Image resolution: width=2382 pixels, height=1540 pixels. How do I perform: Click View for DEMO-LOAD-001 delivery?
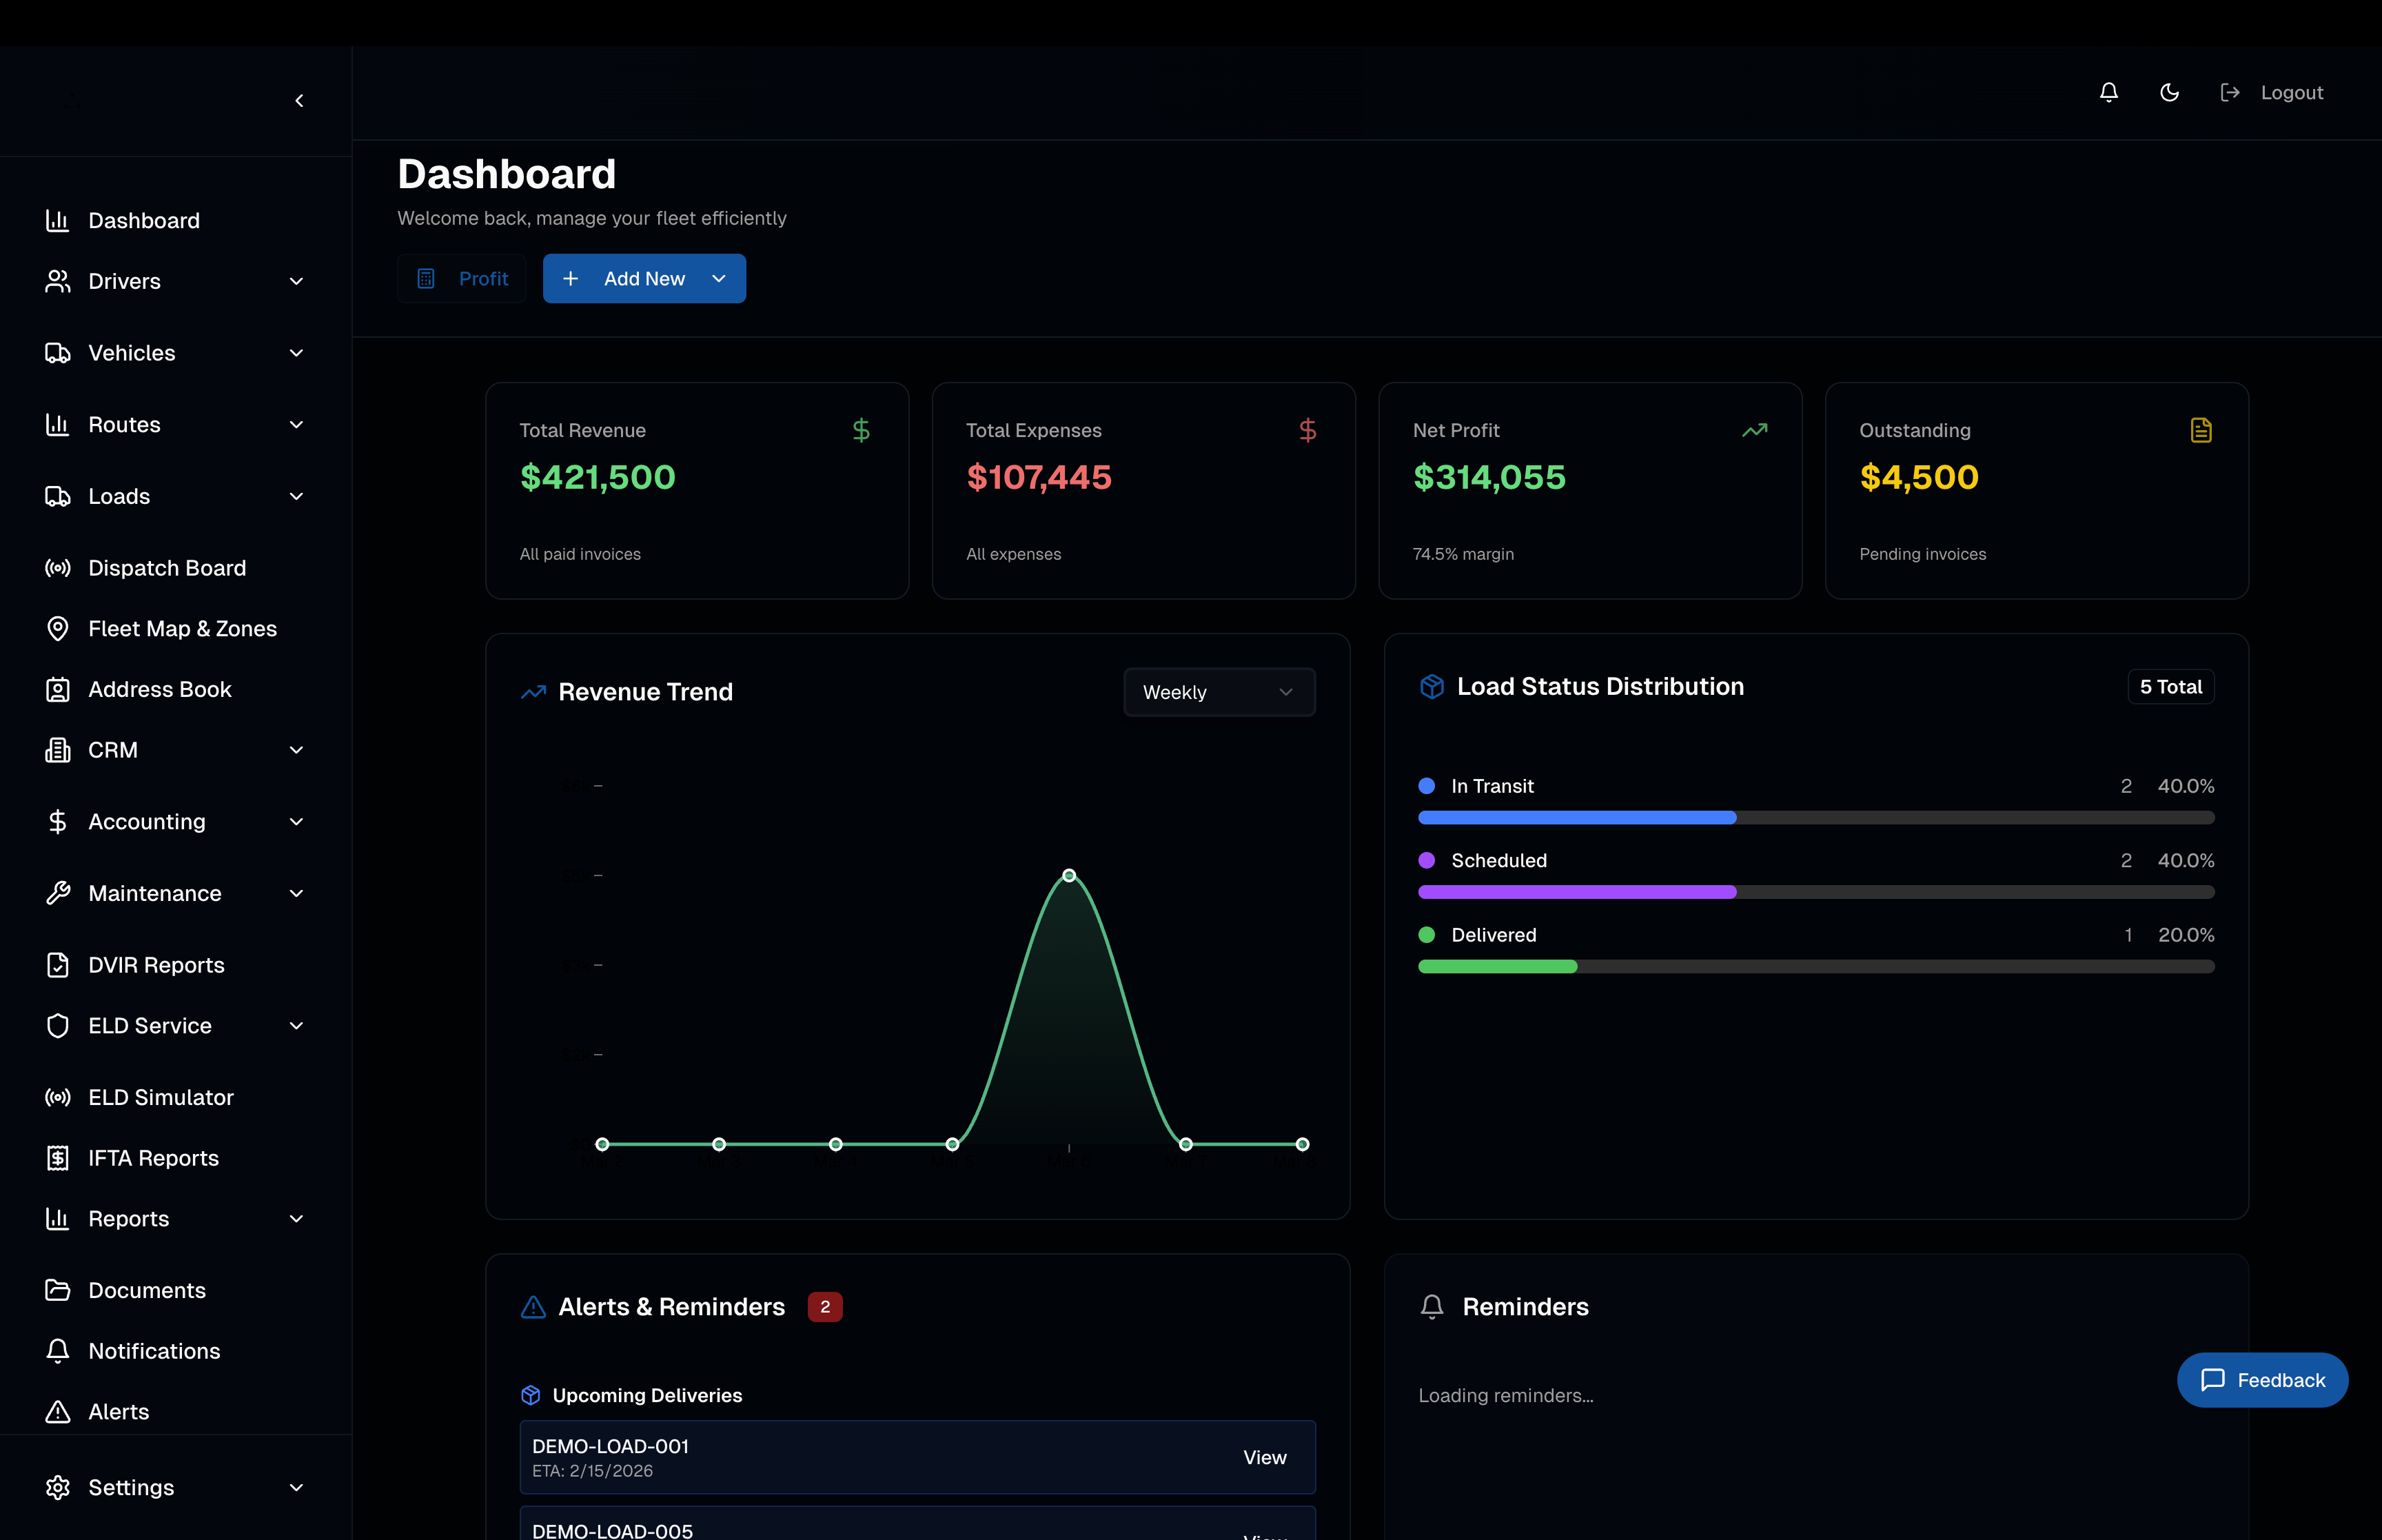pyautogui.click(x=1263, y=1457)
